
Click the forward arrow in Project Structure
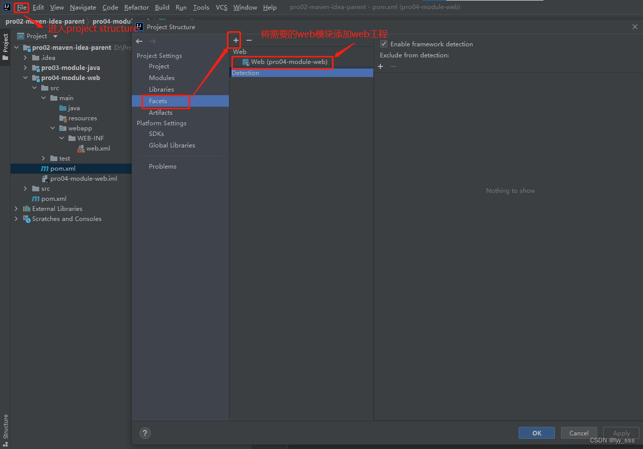click(x=153, y=41)
